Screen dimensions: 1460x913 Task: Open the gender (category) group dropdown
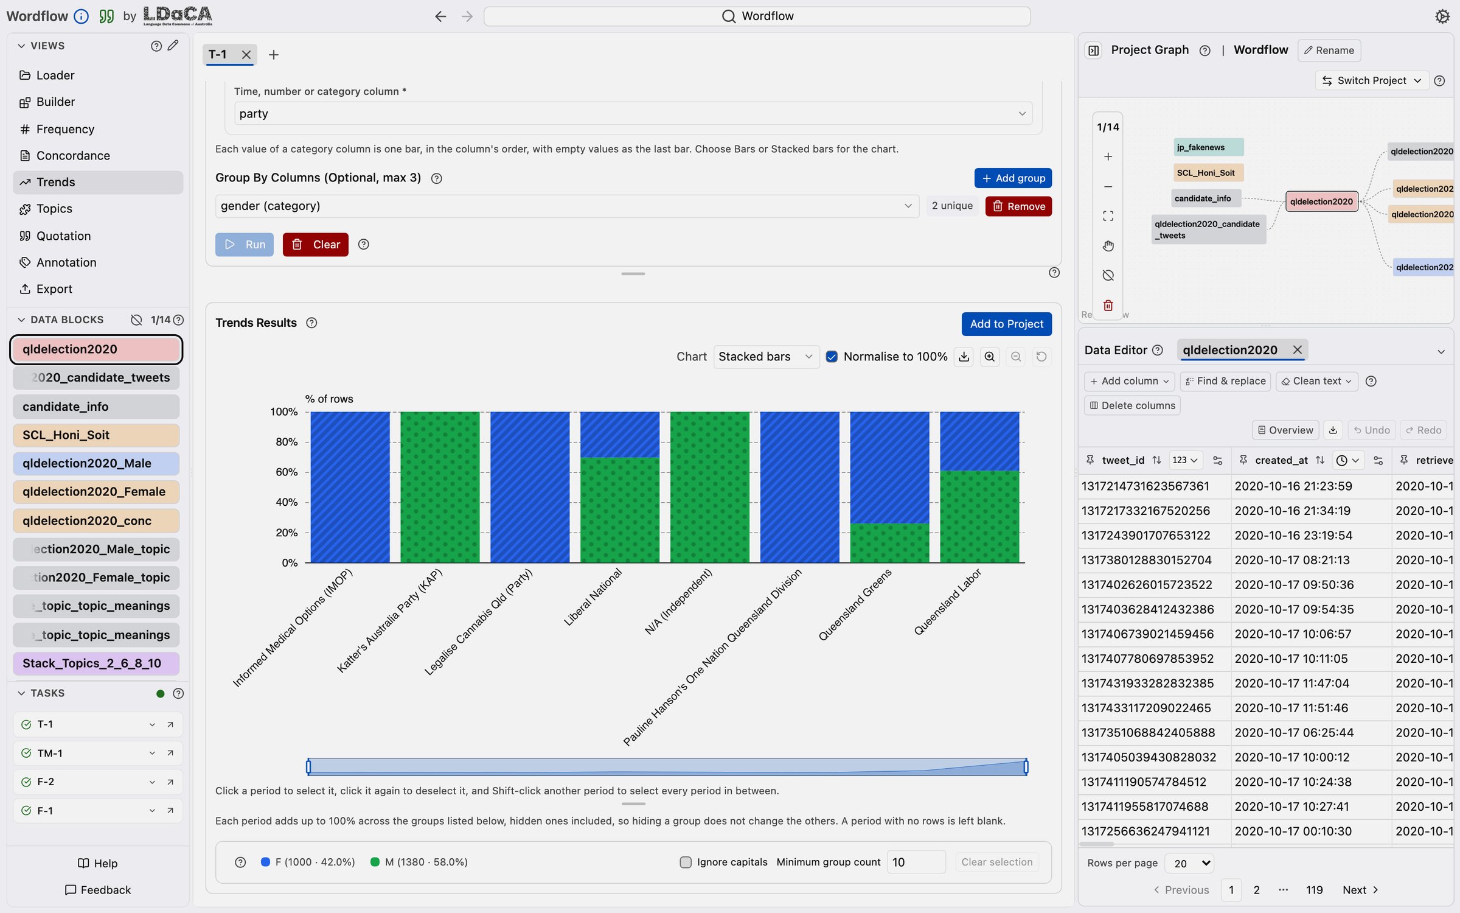(566, 206)
